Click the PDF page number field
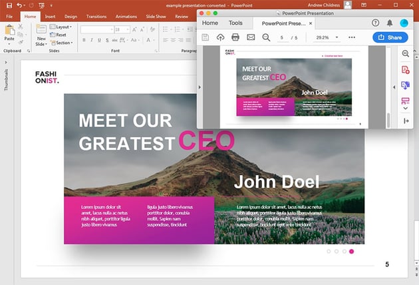Image resolution: width=419 pixels, height=285 pixels. (283, 37)
